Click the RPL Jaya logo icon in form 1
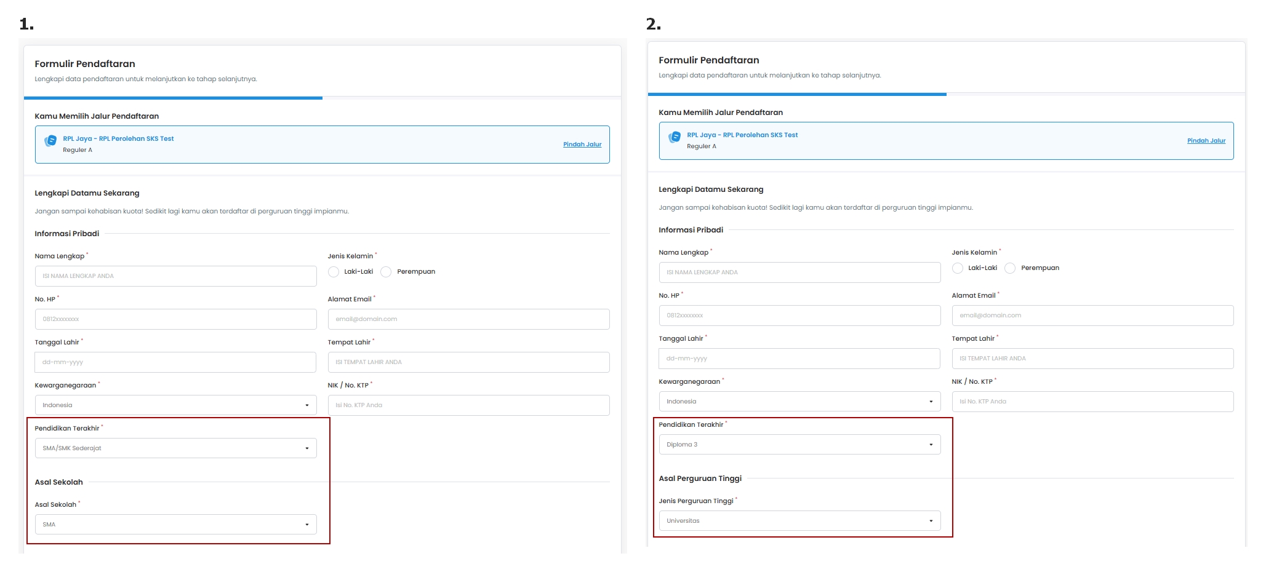Image resolution: width=1266 pixels, height=572 pixels. pyautogui.click(x=50, y=141)
